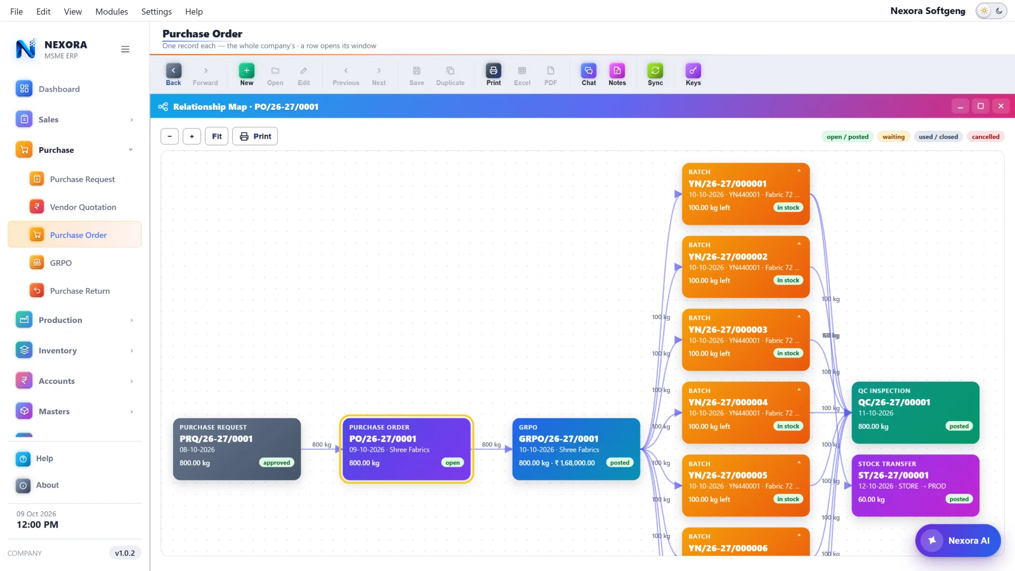1015x571 pixels.
Task: Switch to light theme sun toggle
Action: point(984,11)
